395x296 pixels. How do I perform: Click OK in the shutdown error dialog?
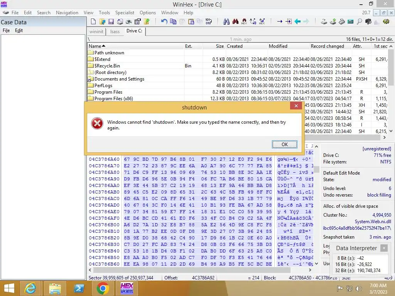pyautogui.click(x=285, y=144)
